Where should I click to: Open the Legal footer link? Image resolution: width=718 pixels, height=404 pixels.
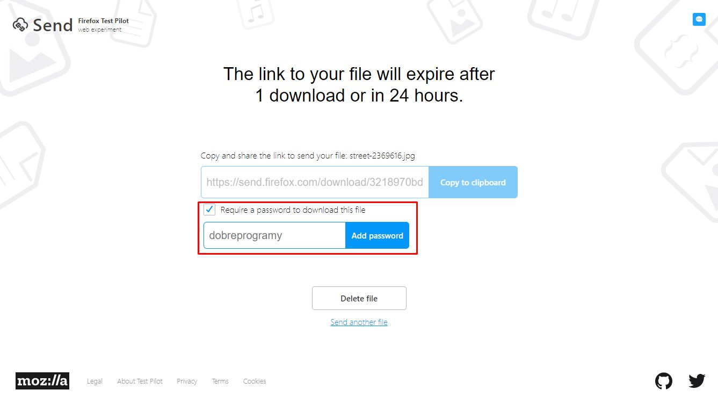click(x=95, y=381)
